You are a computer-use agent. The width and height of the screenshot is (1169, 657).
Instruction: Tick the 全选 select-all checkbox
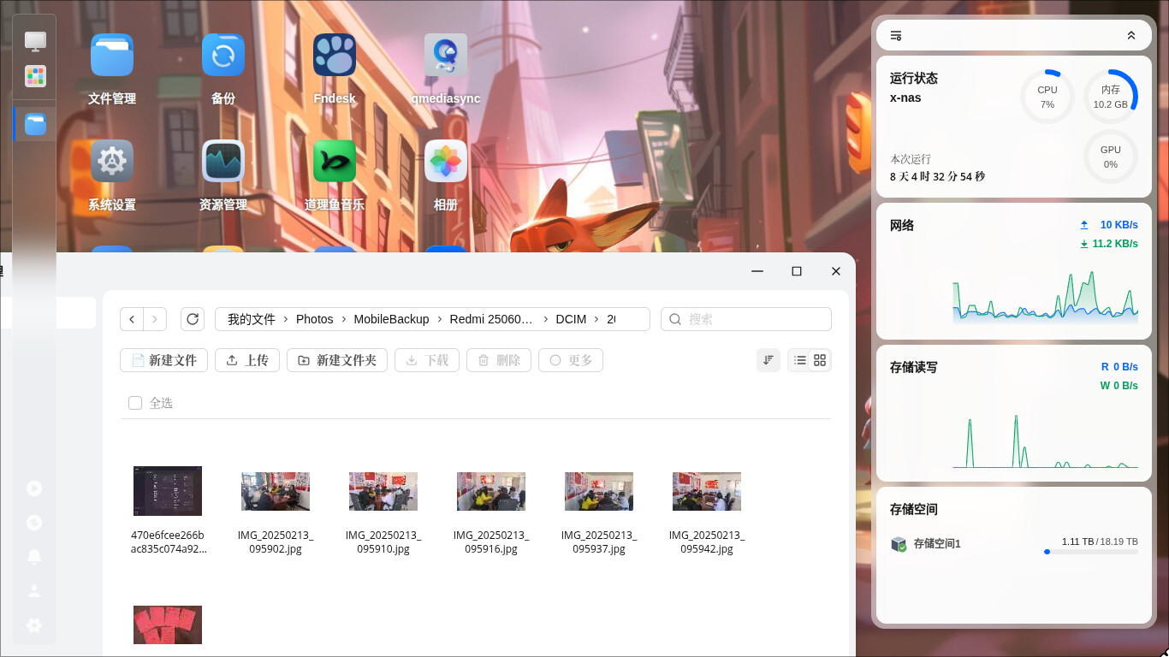[x=135, y=403]
